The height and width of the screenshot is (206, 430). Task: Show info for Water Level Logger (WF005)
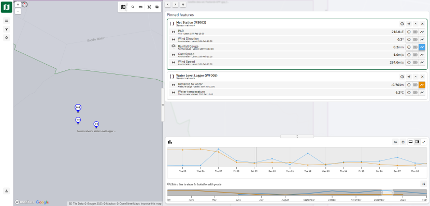[x=402, y=77]
